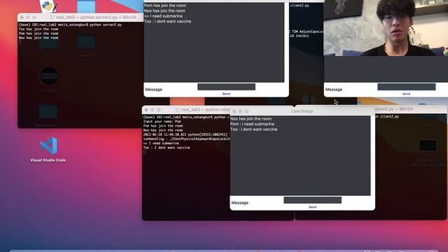The height and width of the screenshot is (252, 448).
Task: Focus the message field below the webcam video
Action: [x=406, y=87]
